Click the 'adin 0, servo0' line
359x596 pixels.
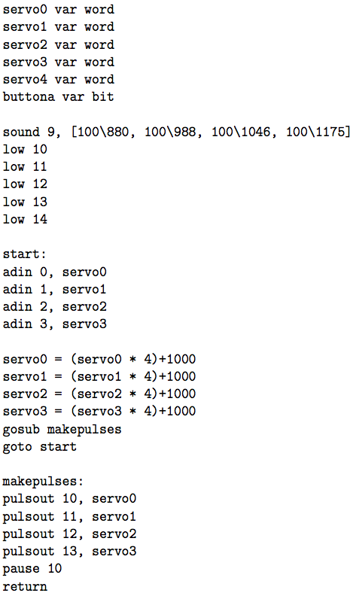55,272
